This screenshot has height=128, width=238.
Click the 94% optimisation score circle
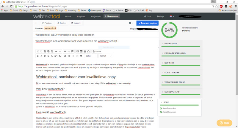click(169, 30)
